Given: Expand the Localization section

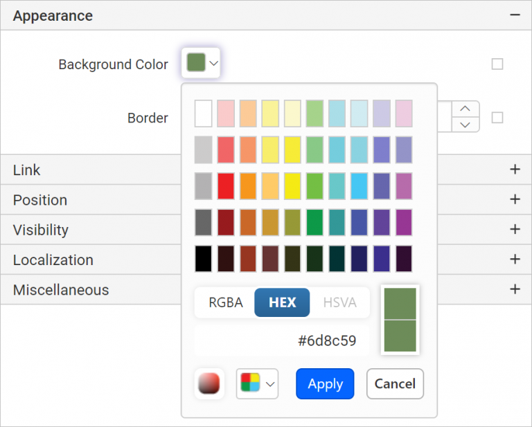Looking at the screenshot, I should 515,260.
